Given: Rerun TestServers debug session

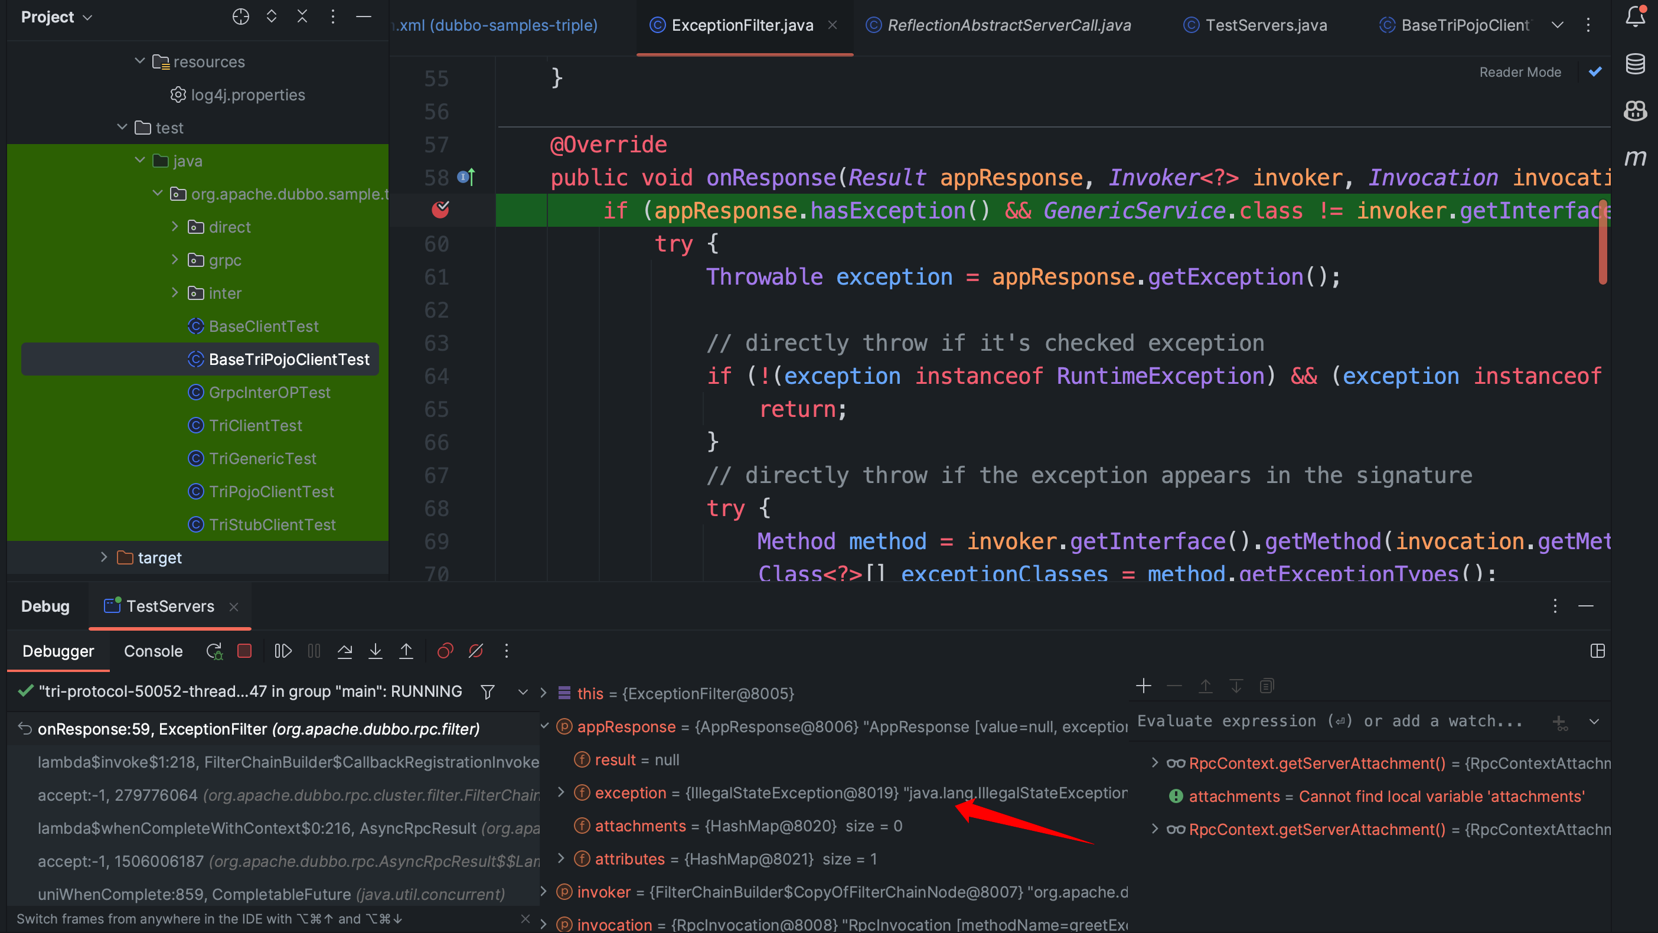Looking at the screenshot, I should tap(214, 651).
